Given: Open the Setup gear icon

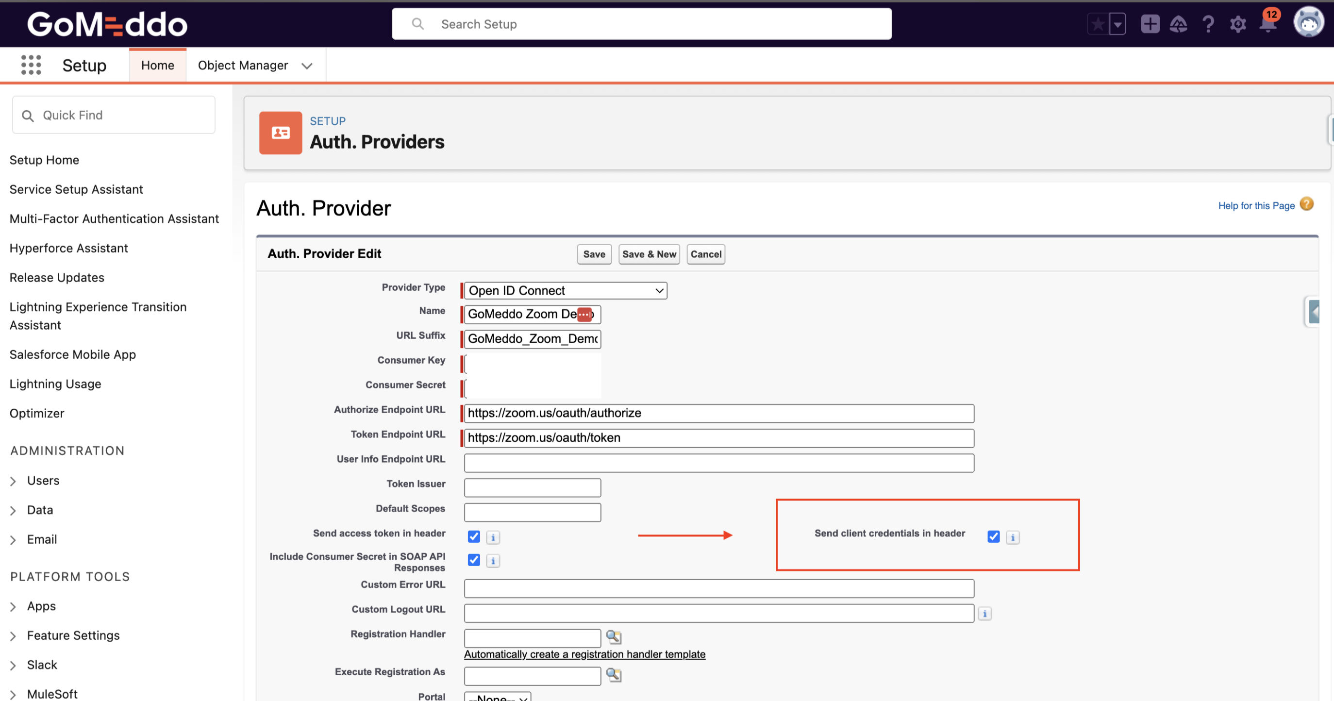Looking at the screenshot, I should (x=1238, y=24).
